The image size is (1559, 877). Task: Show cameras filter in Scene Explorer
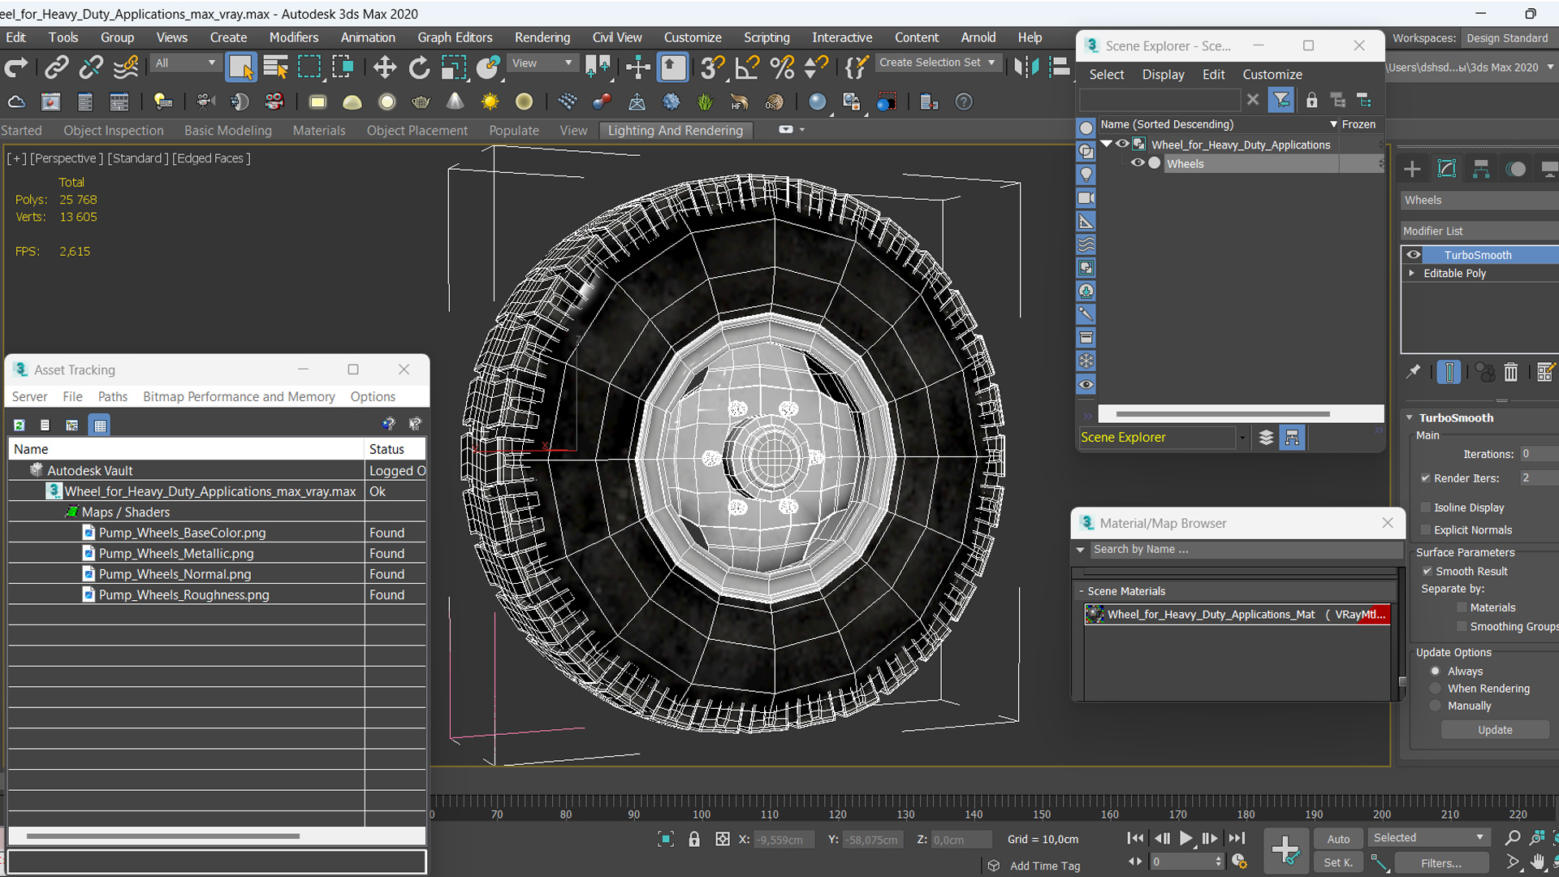pos(1086,198)
